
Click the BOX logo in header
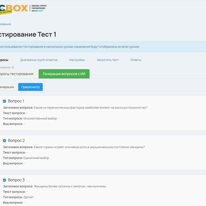pos(13,9)
